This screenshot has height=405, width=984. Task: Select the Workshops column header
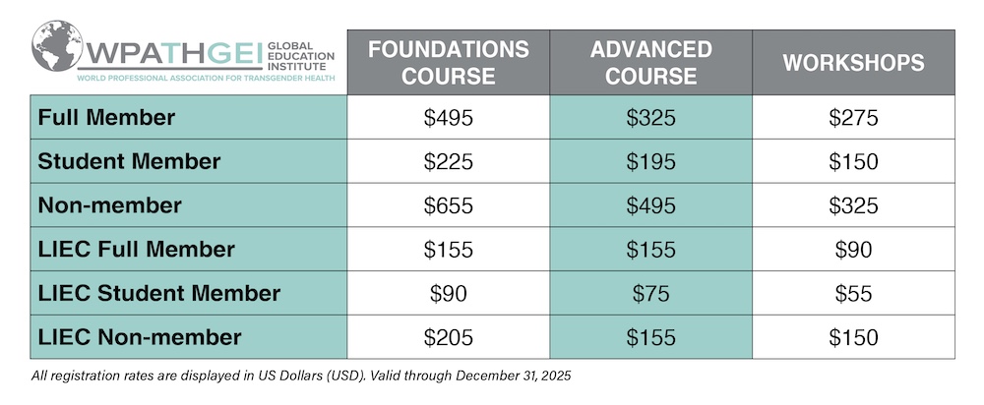coord(853,62)
